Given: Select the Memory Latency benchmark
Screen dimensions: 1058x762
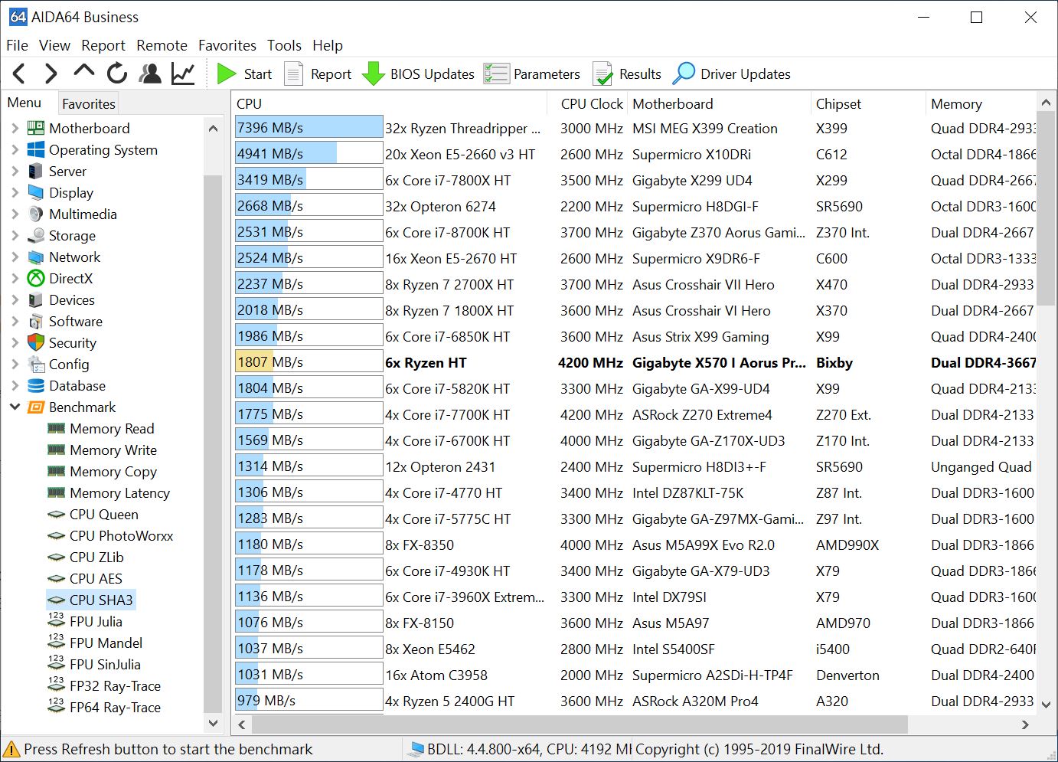Looking at the screenshot, I should [x=119, y=493].
